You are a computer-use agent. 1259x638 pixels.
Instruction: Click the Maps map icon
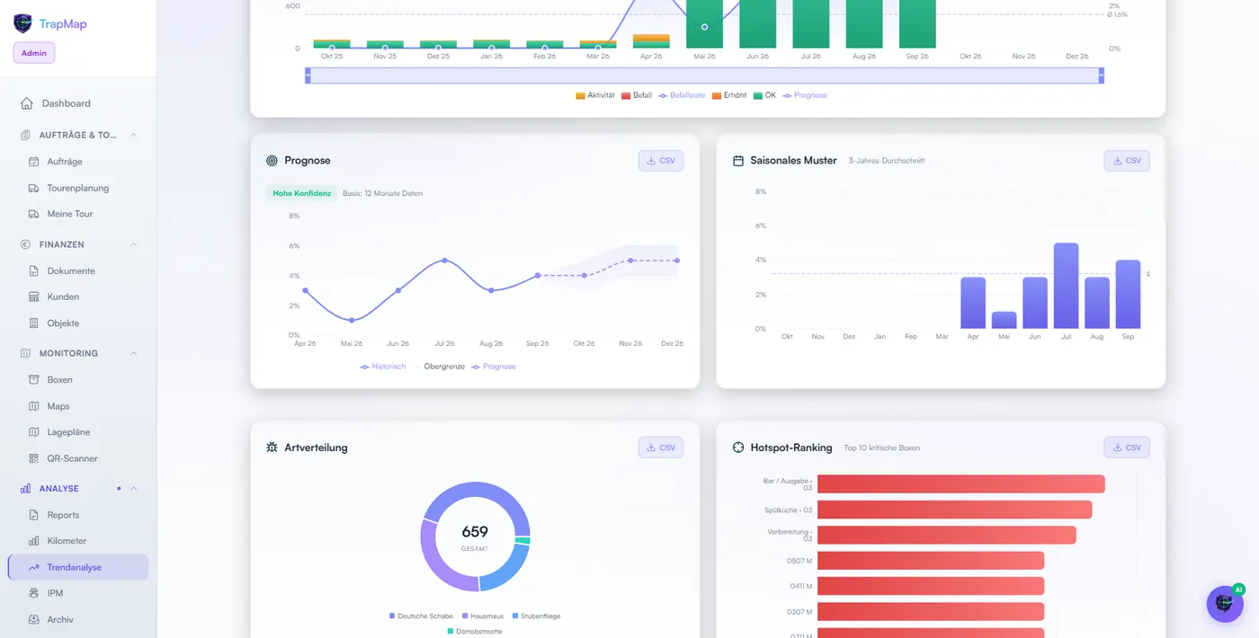pyautogui.click(x=34, y=406)
